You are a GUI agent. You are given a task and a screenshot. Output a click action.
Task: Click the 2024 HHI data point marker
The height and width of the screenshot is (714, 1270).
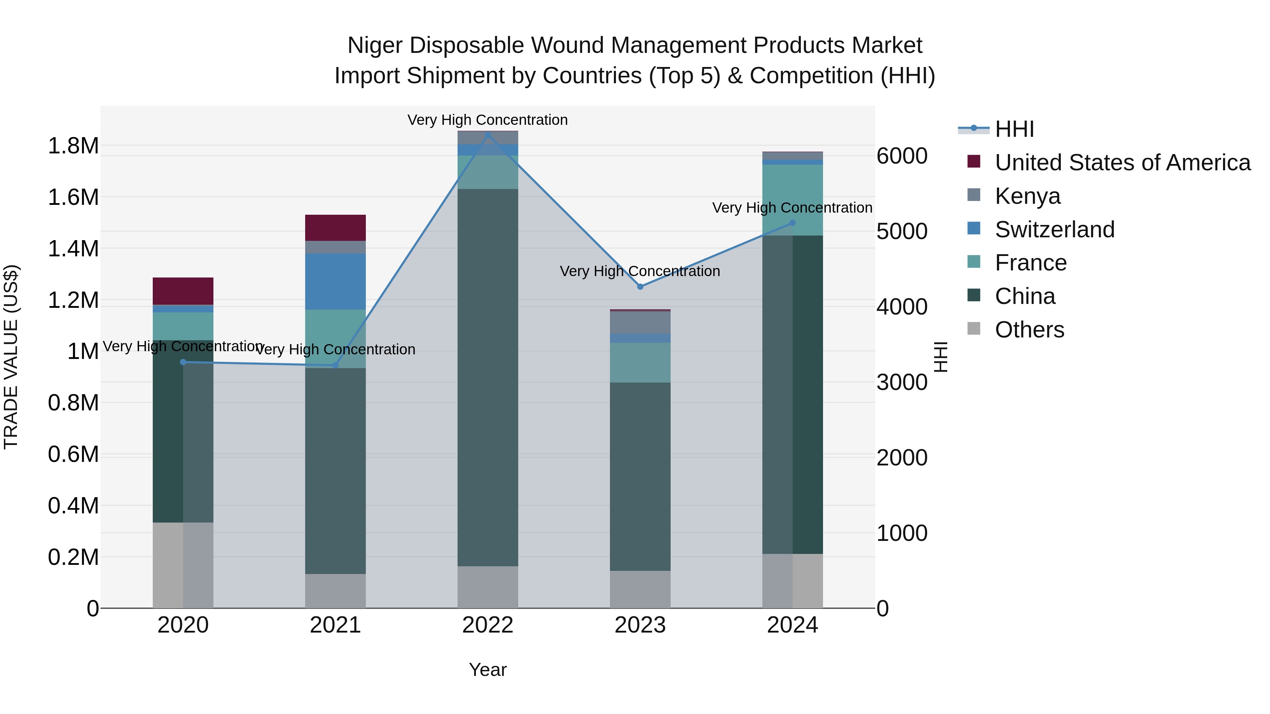(792, 223)
